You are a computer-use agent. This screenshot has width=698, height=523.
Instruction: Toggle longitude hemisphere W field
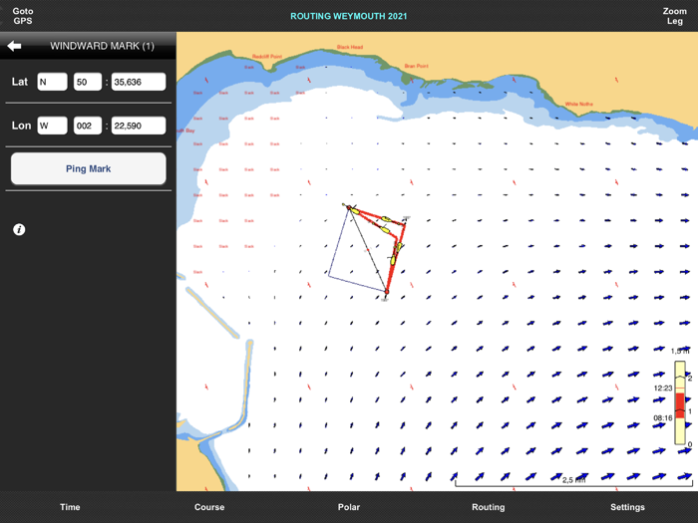pos(52,126)
